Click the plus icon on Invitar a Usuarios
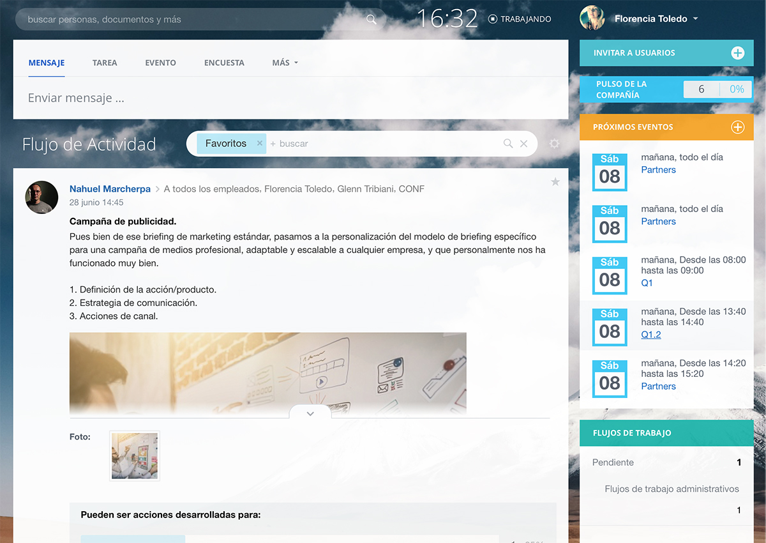This screenshot has width=766, height=543. (737, 53)
